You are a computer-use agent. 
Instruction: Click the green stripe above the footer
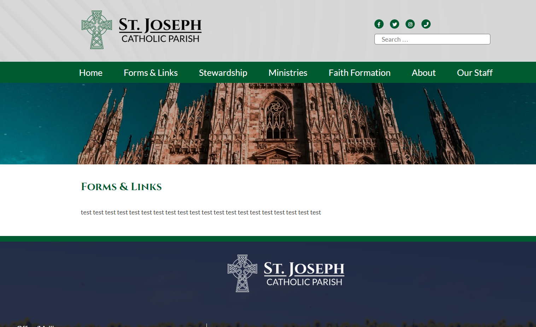(x=268, y=239)
